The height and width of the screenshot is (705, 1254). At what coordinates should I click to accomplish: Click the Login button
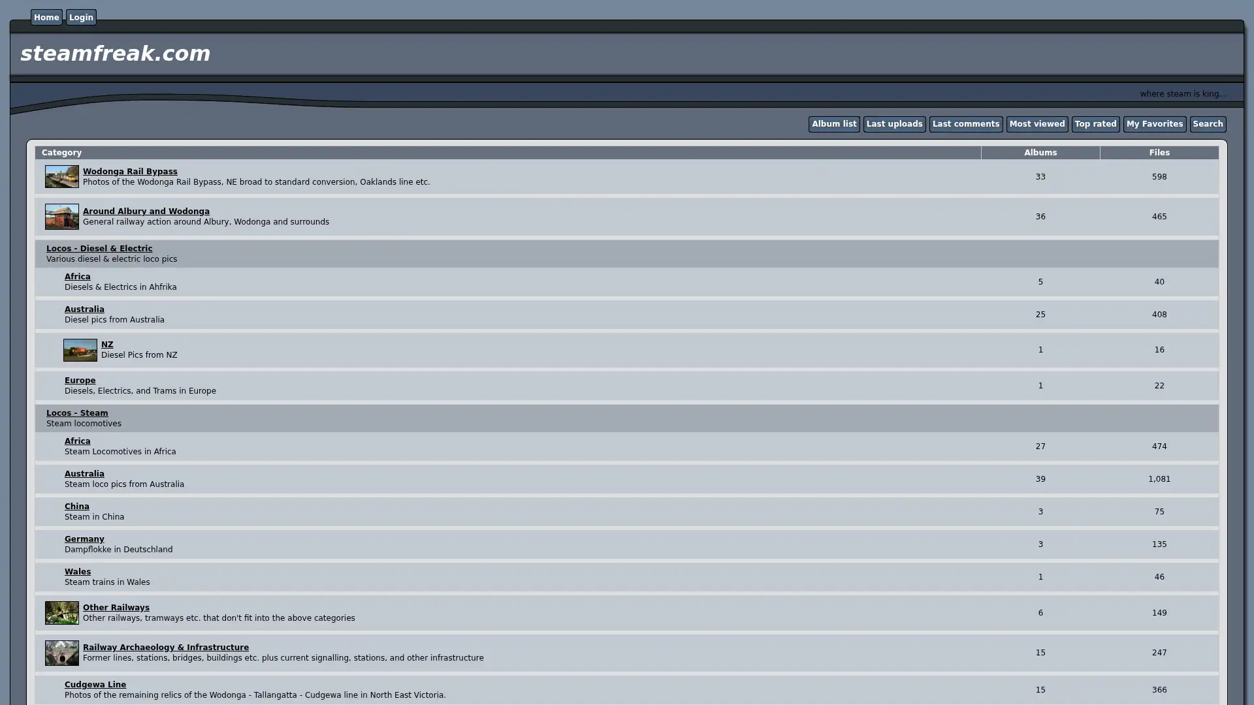point(80,17)
